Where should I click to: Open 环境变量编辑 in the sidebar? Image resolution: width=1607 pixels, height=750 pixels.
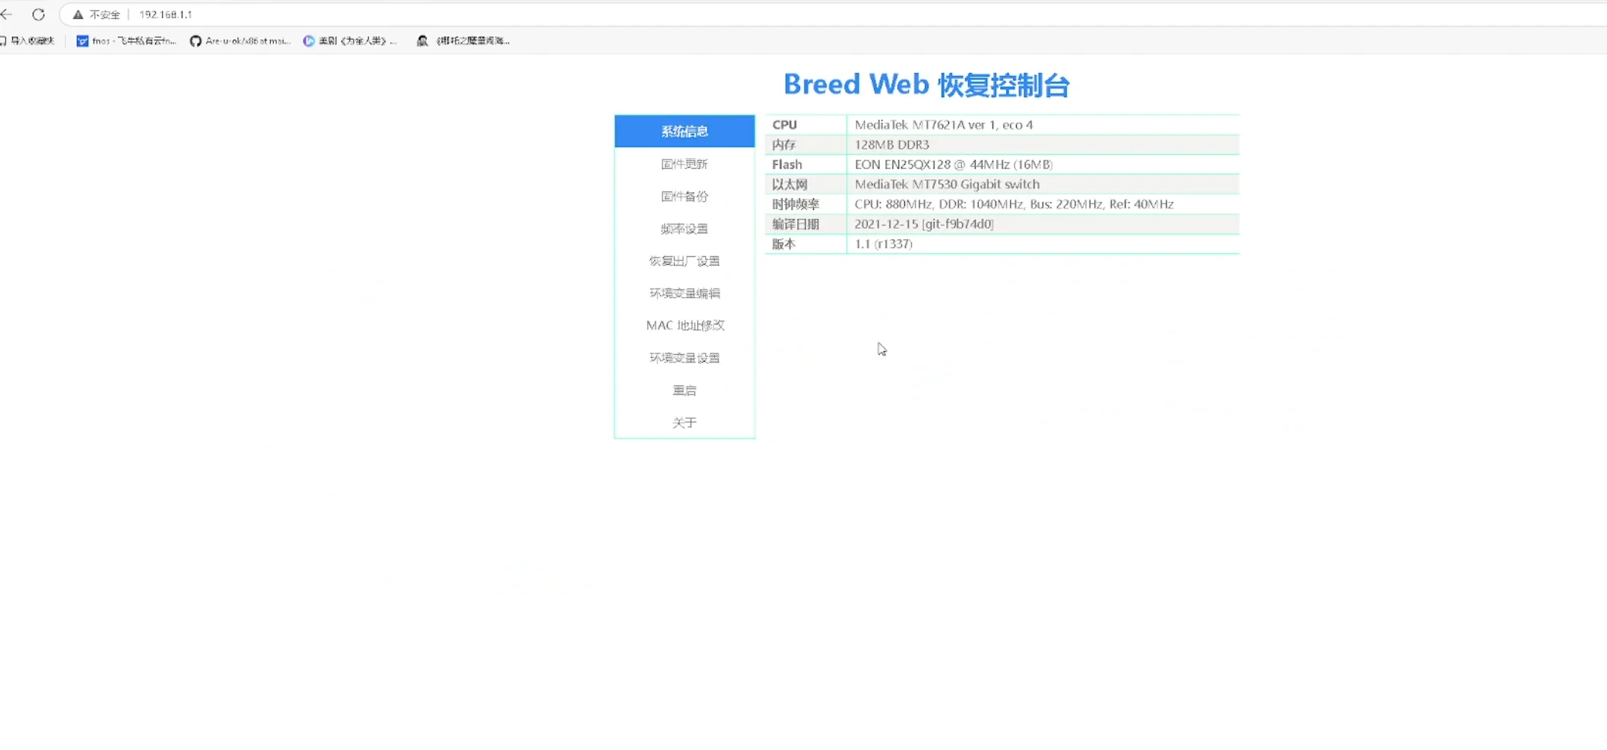pyautogui.click(x=684, y=293)
